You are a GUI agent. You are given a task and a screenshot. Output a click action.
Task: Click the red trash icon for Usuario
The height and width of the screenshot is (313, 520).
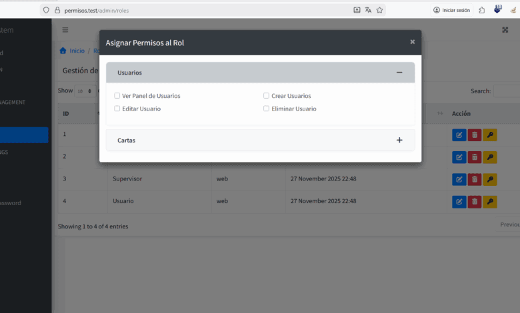coord(475,201)
